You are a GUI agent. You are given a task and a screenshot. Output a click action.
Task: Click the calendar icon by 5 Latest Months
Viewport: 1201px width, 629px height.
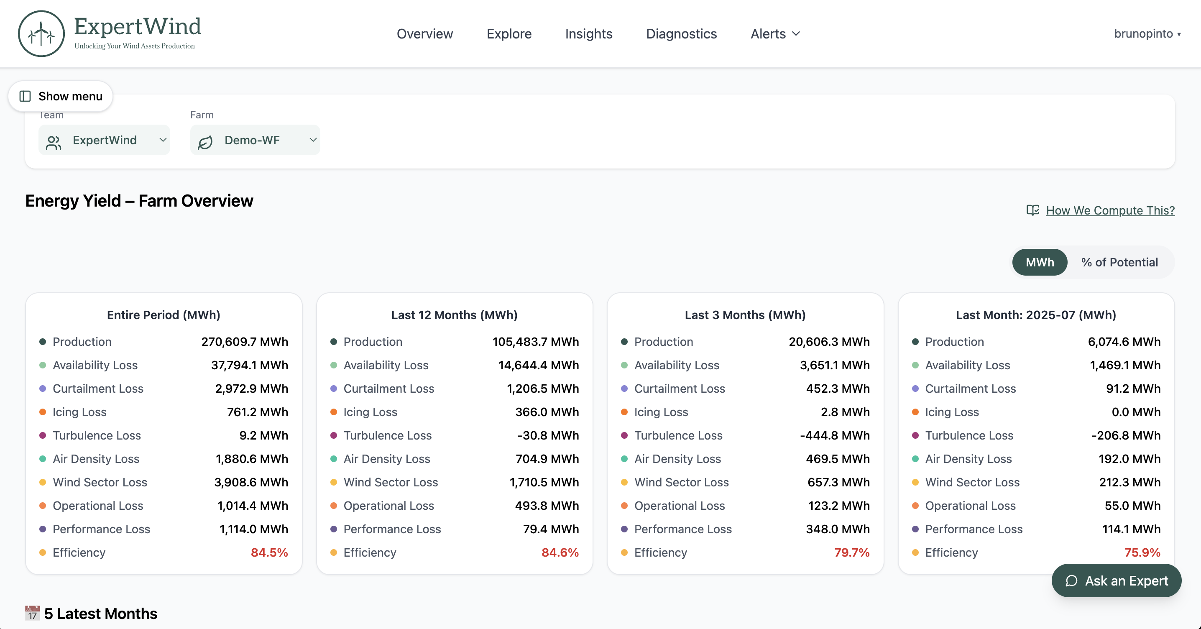click(x=32, y=613)
